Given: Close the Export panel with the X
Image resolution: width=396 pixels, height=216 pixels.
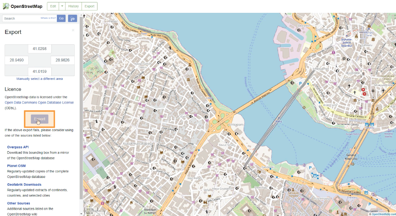Looking at the screenshot, I should point(73,30).
